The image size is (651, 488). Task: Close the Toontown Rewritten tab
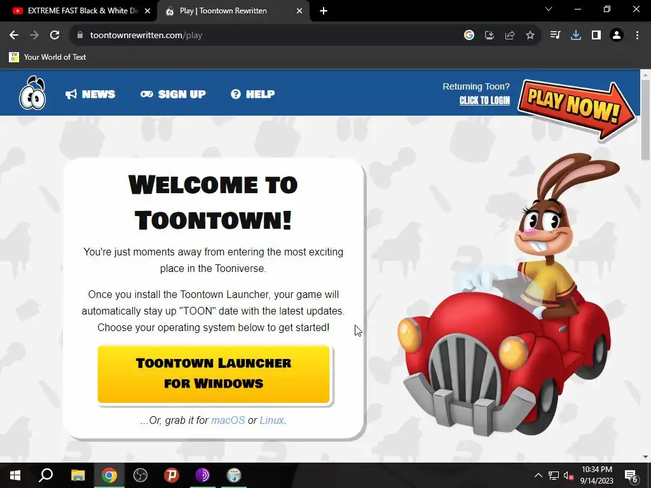[x=299, y=11]
